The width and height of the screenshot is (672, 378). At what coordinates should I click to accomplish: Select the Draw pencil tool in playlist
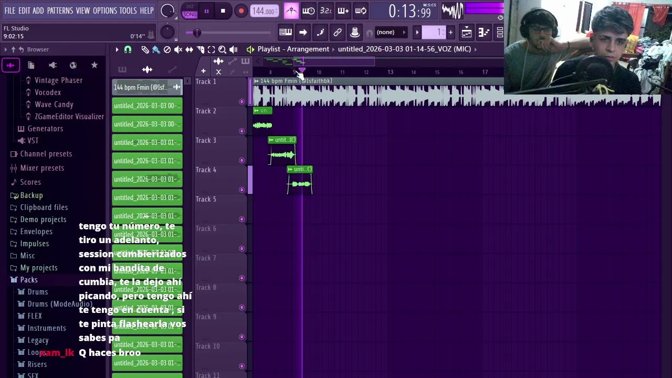coord(145,49)
